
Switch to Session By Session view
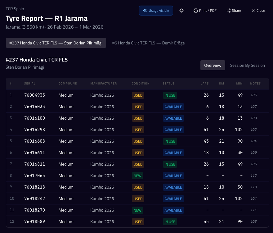pyautogui.click(x=247, y=65)
